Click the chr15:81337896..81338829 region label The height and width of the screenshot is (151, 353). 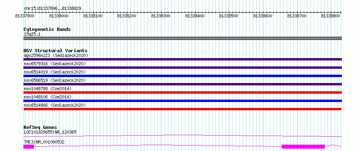(x=52, y=9)
